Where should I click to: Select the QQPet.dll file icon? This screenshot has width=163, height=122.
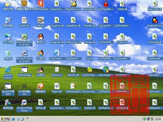click(x=122, y=4)
